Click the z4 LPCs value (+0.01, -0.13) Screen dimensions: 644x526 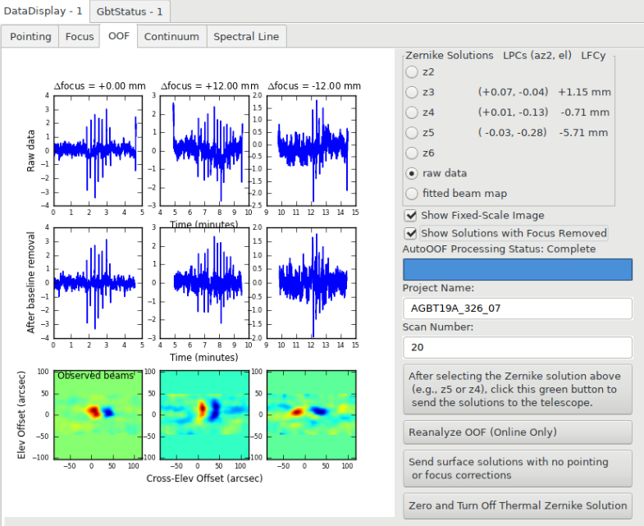[513, 112]
